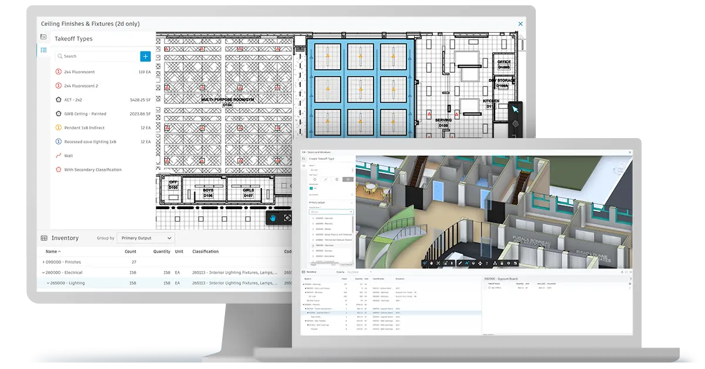Focus the takeoff types Search field
The image size is (705, 369).
point(96,56)
